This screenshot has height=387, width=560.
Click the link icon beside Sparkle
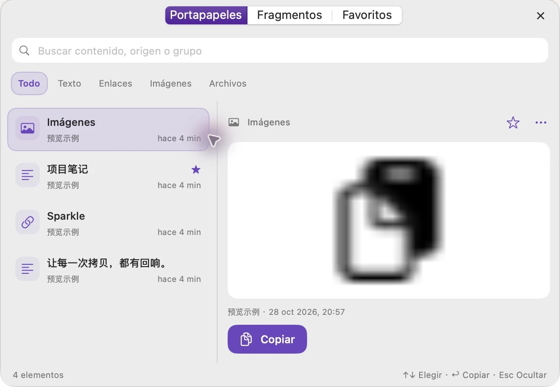pos(28,222)
